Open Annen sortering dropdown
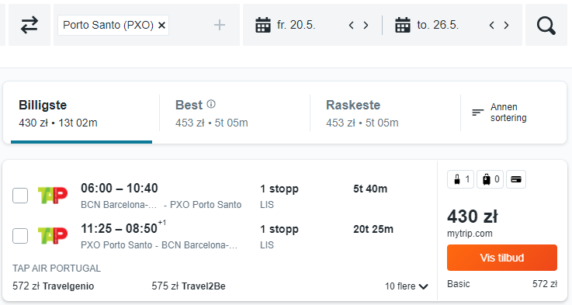 point(499,113)
